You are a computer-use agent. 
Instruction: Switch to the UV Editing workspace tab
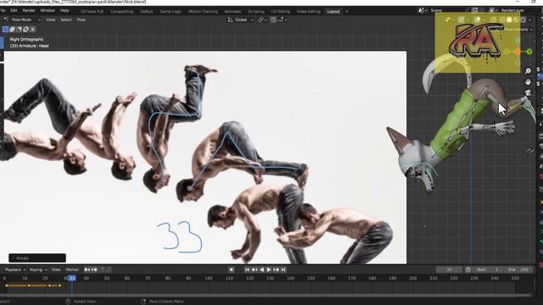[x=280, y=11]
